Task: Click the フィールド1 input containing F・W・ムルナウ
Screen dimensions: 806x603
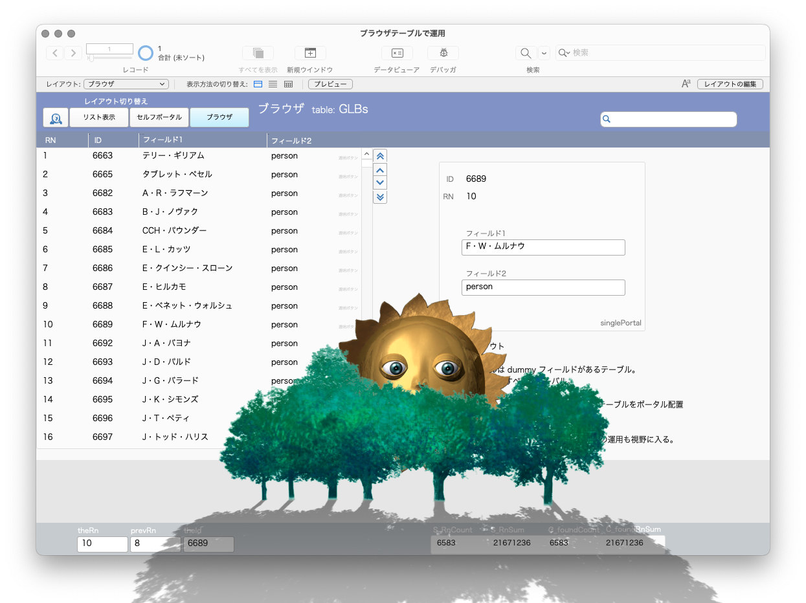Action: pyautogui.click(x=543, y=247)
